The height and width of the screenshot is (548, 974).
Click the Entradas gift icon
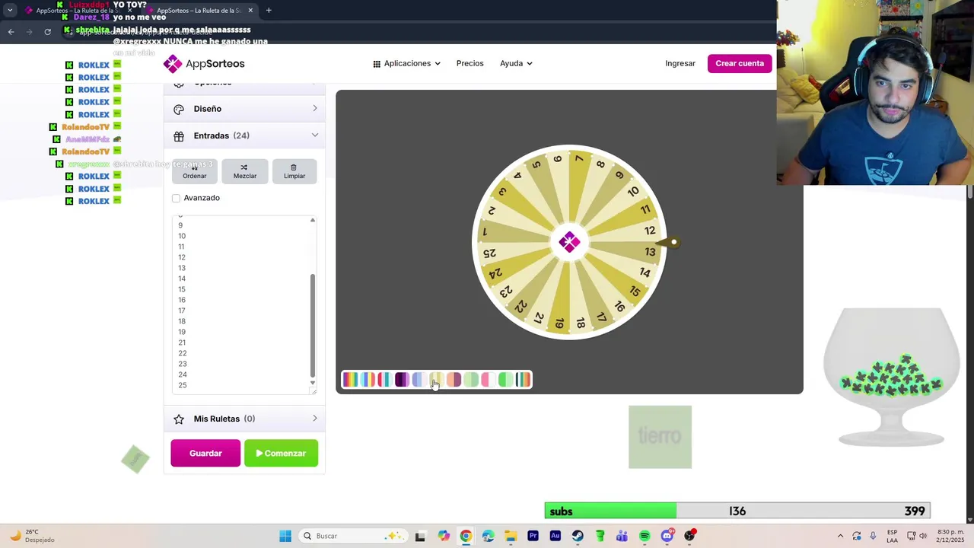coord(179,135)
